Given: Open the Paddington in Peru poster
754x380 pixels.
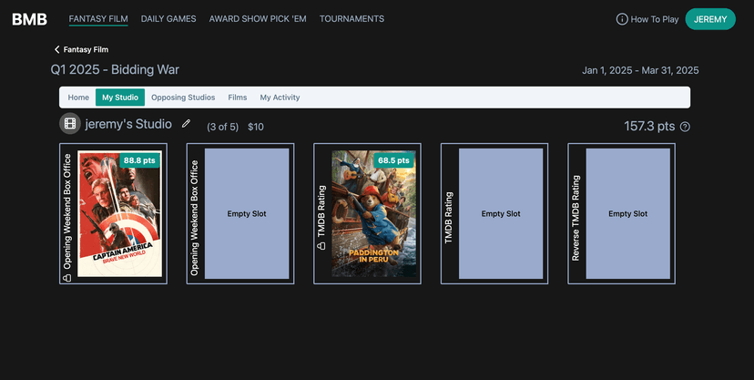Looking at the screenshot, I should coord(373,213).
